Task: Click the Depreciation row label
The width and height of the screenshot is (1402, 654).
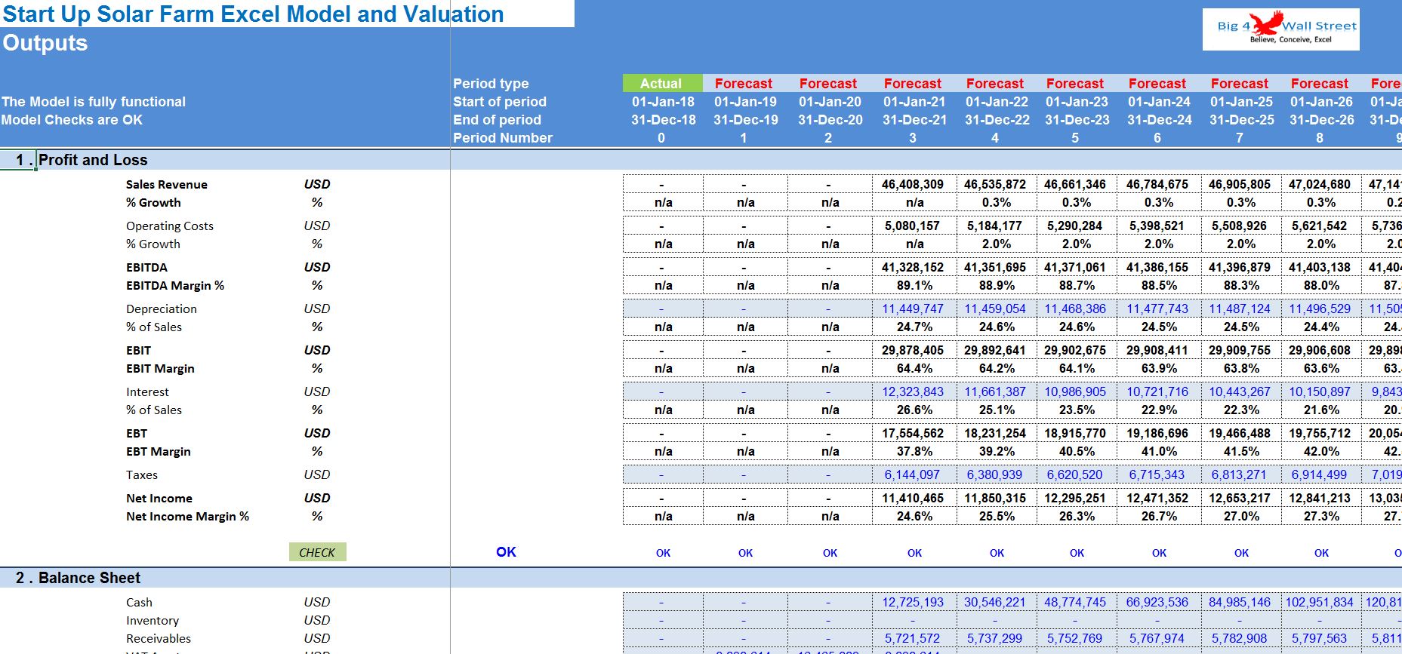Action: pyautogui.click(x=161, y=309)
